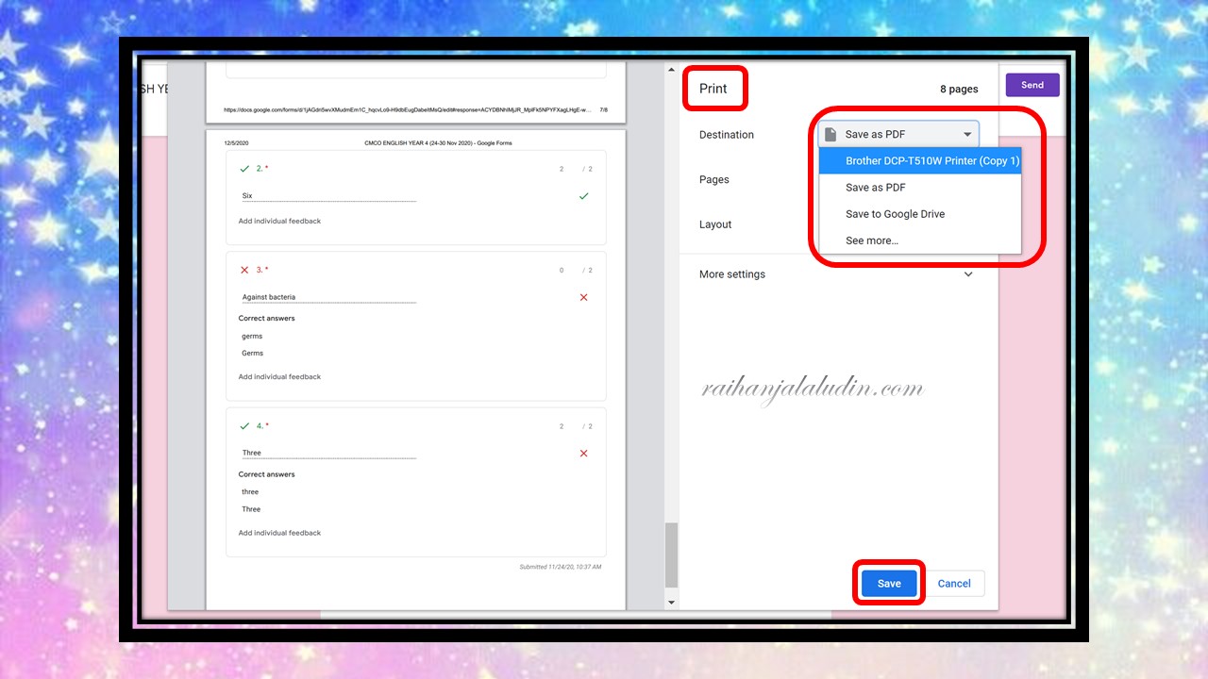Click the red X next to 'Against bacteria' answer

tap(583, 297)
